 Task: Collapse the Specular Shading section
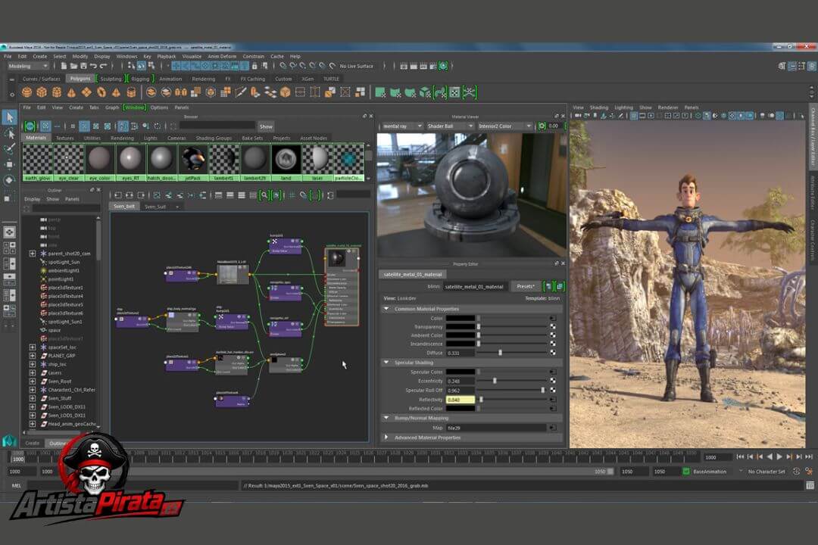pyautogui.click(x=386, y=362)
